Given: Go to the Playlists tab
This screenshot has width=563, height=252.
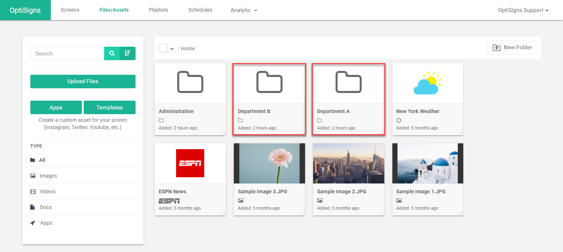Looking at the screenshot, I should [x=159, y=10].
